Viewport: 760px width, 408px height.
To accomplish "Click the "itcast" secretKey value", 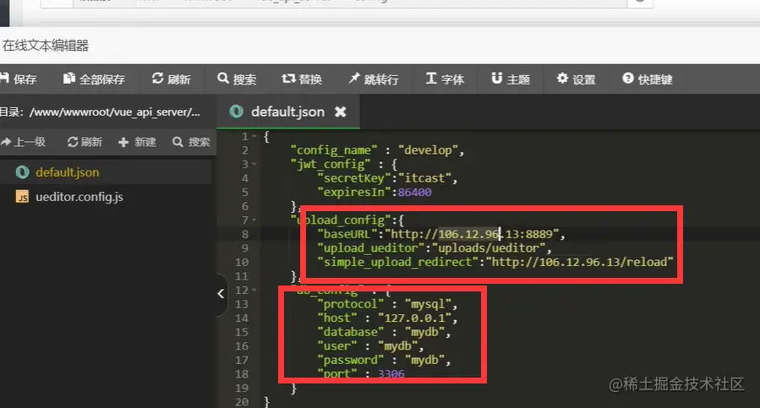I will click(424, 178).
